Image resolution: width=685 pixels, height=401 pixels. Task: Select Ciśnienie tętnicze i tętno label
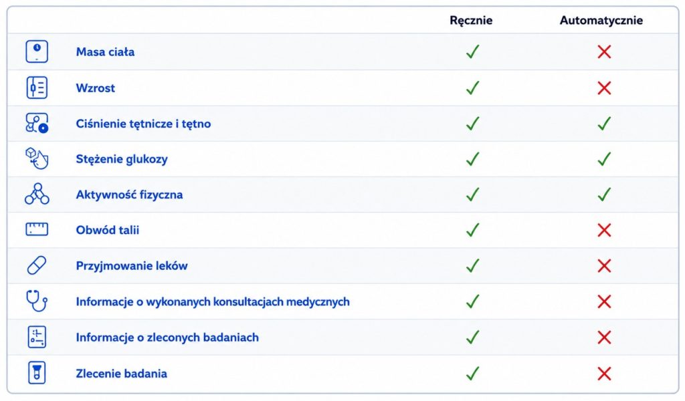(x=143, y=124)
